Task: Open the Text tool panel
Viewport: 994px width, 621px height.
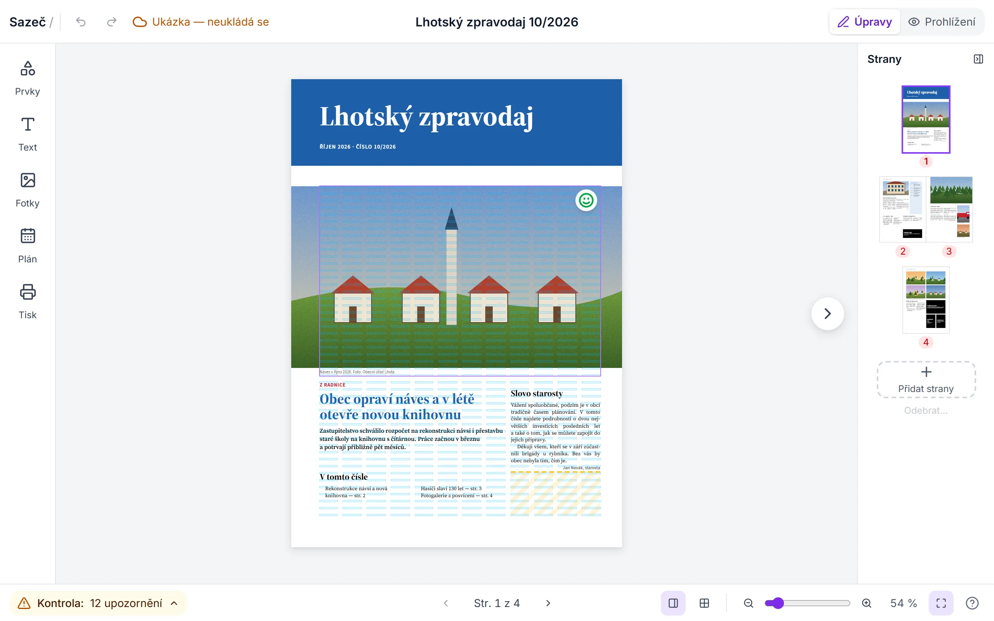Action: [x=28, y=134]
